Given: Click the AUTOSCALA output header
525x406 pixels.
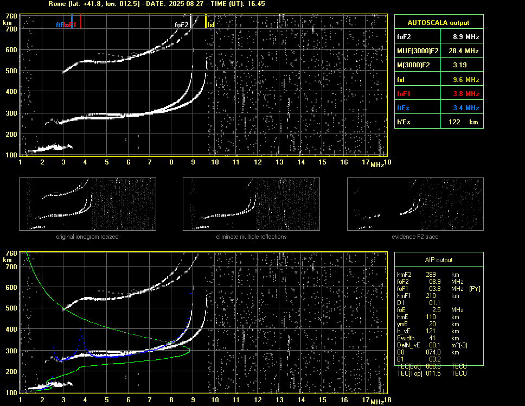Looking at the screenshot, I should click(439, 22).
